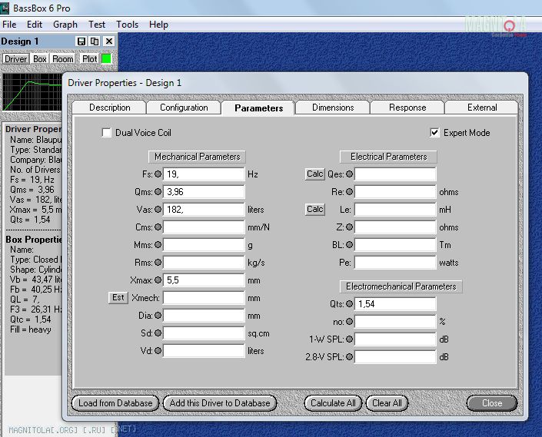
Task: Click the empty Xmech input field
Action: tap(204, 297)
